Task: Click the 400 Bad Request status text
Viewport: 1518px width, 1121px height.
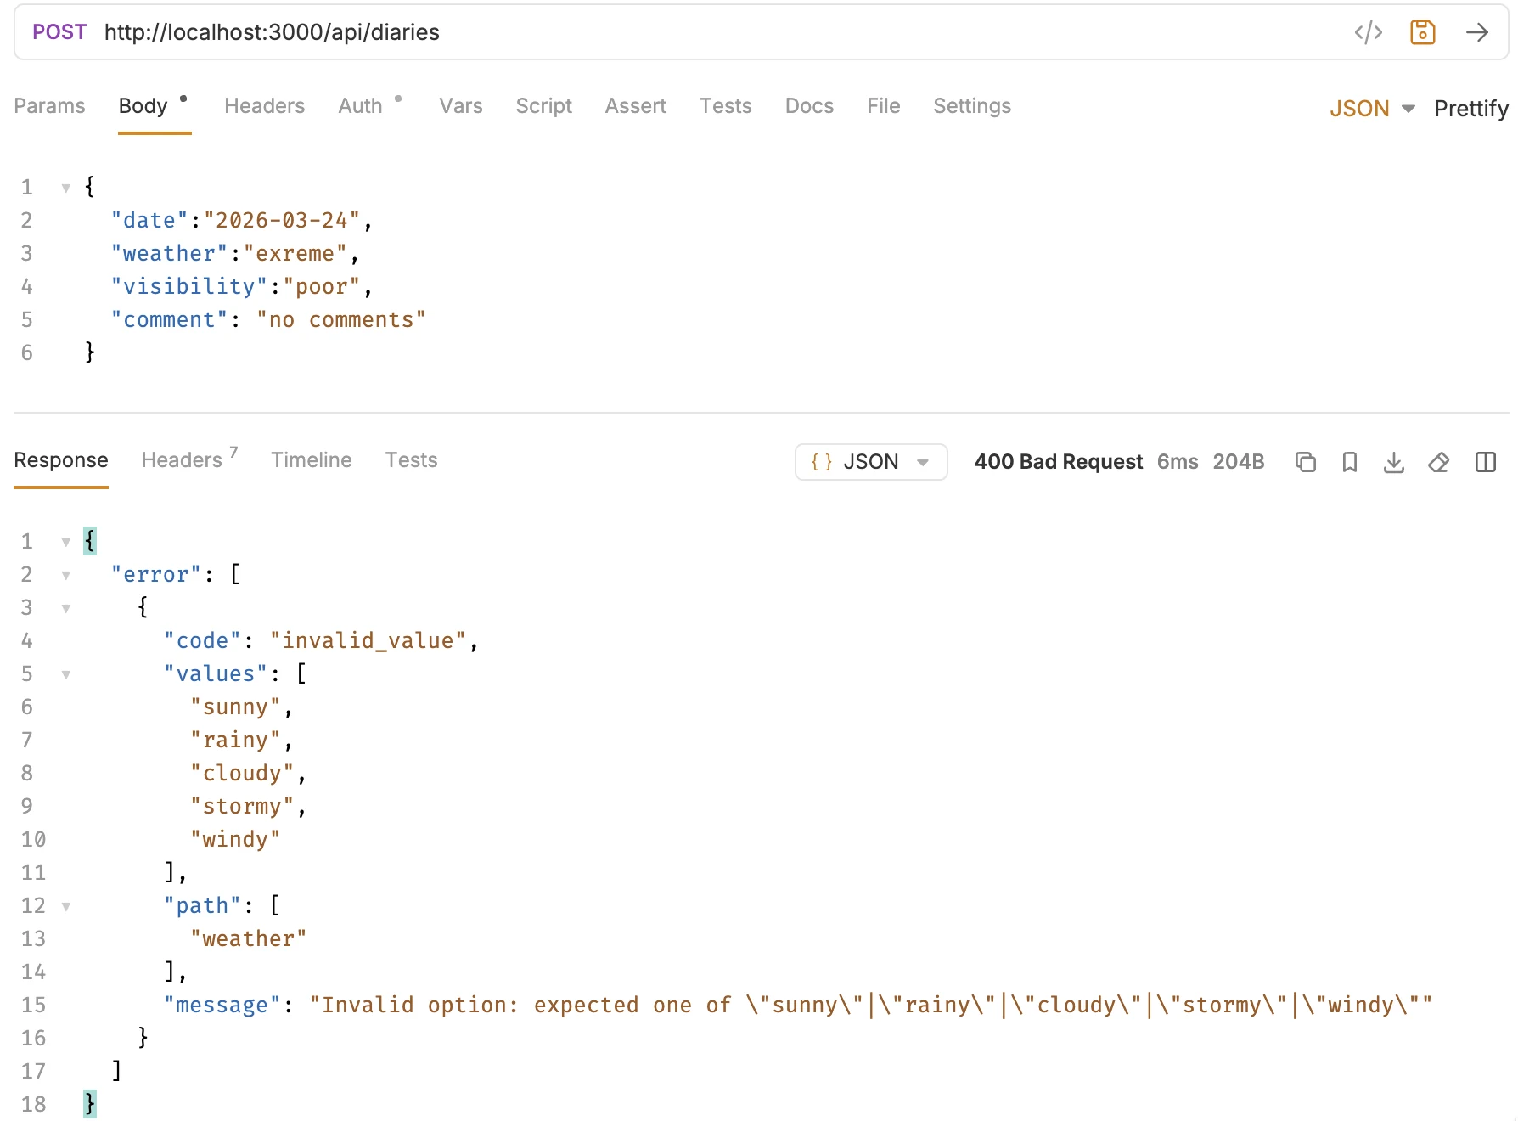Action: [x=1058, y=462]
